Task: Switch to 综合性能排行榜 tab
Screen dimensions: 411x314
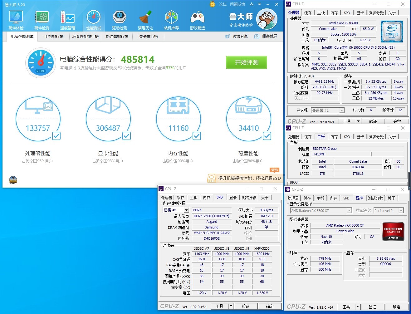Action: (86, 37)
